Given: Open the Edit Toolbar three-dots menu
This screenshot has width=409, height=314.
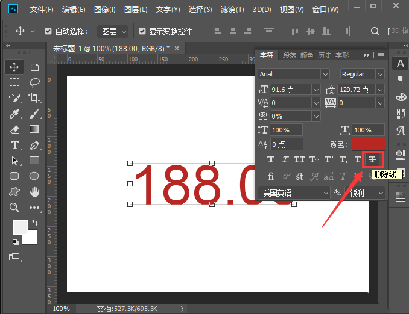Looking at the screenshot, I should (x=34, y=208).
